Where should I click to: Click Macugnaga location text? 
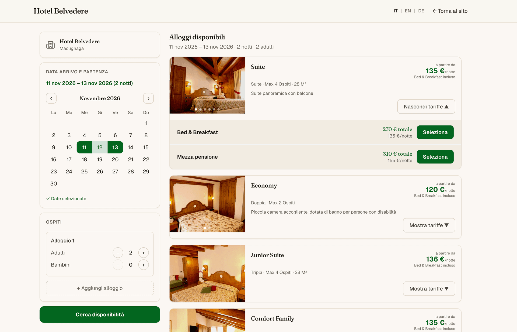[x=72, y=49]
